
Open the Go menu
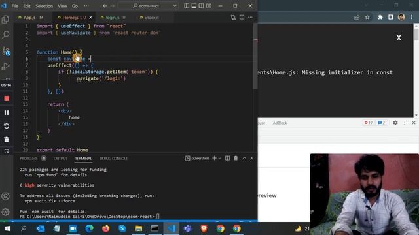[x=75, y=6]
